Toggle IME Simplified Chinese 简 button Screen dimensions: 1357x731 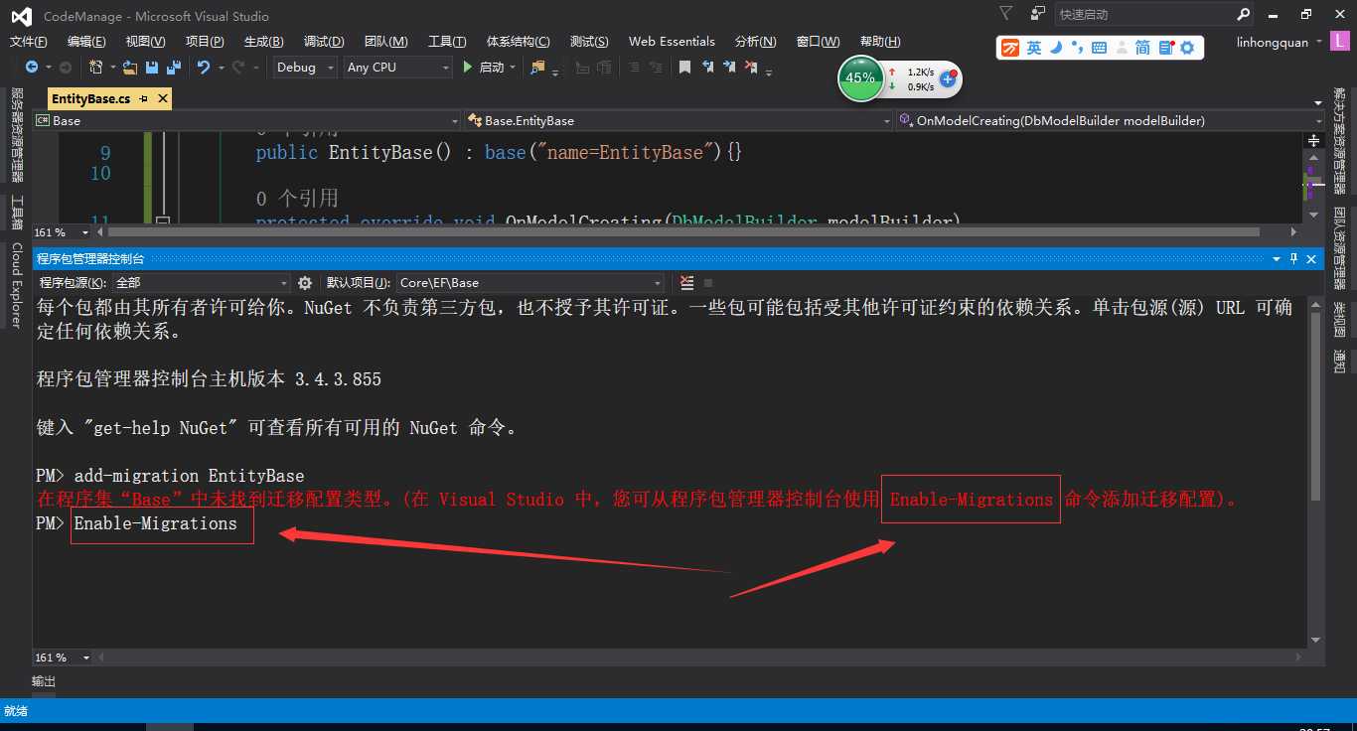tap(1142, 48)
